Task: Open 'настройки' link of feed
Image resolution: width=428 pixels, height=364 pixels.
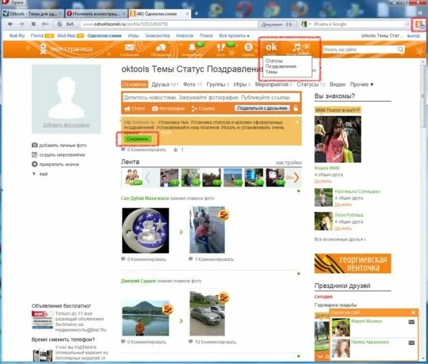Action: pos(288,163)
